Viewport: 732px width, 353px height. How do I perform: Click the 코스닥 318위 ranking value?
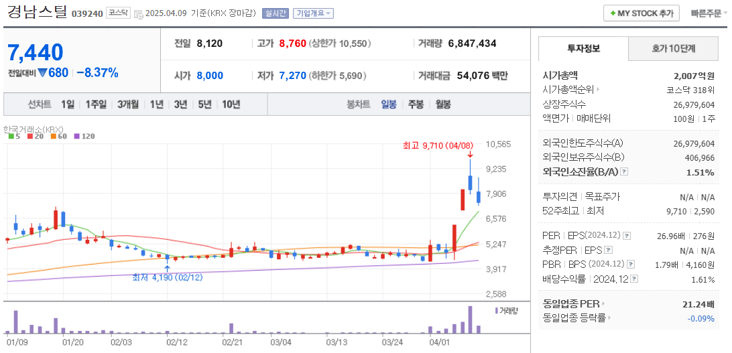click(690, 90)
